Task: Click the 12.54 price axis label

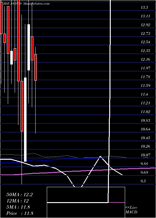Action: click(145, 42)
